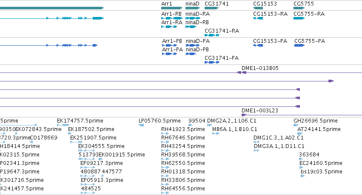Select the CG31741-RA transcript glyph
Screen dimensions: 362x195
pyautogui.click(x=212, y=35)
